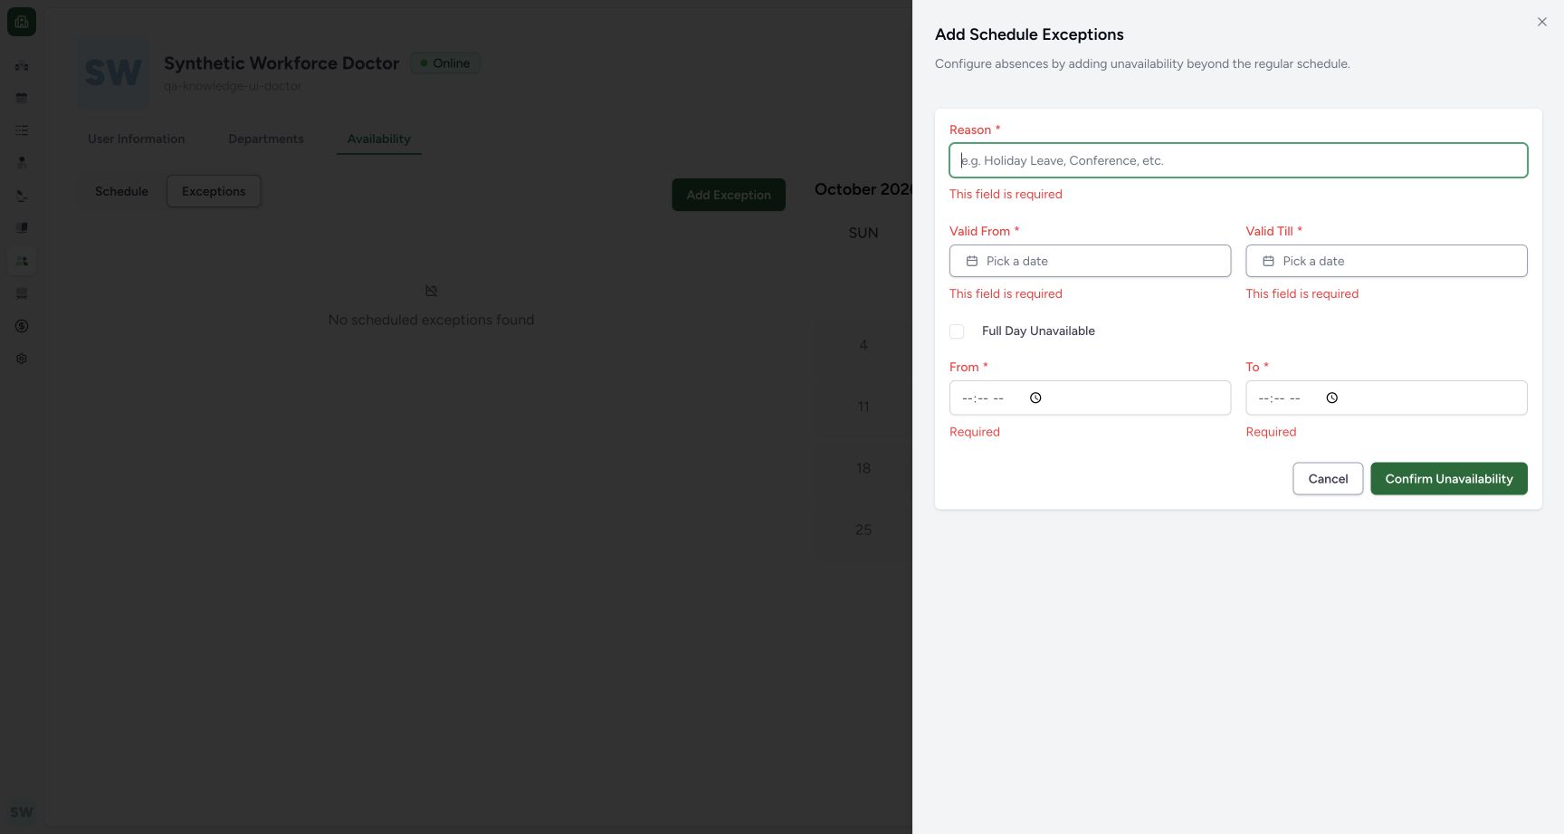This screenshot has height=834, width=1564.
Task: Select the Availability tab
Action: 378,139
